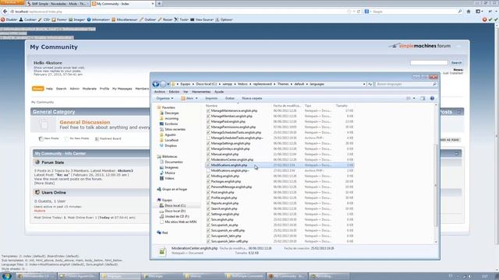Open the Imágenes library
The width and height of the screenshot is (499, 280).
click(x=172, y=167)
